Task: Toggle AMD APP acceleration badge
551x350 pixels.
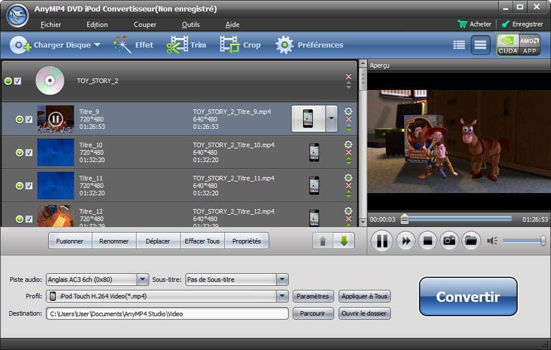Action: tap(530, 45)
